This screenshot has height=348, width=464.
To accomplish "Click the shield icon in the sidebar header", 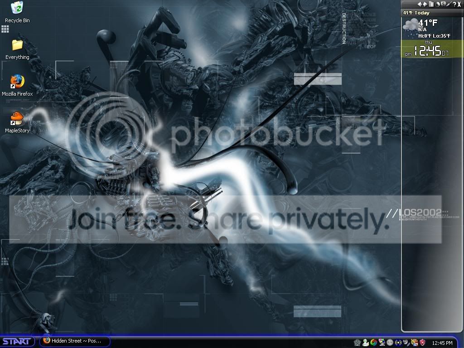I will 443,4.
